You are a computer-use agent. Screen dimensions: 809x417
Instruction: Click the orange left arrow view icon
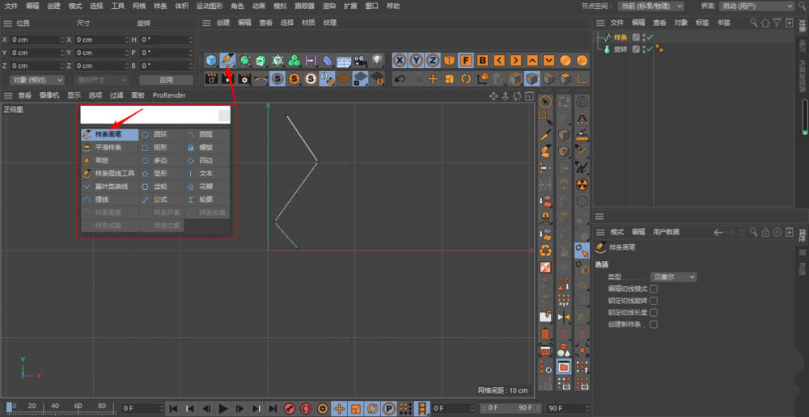[499, 61]
